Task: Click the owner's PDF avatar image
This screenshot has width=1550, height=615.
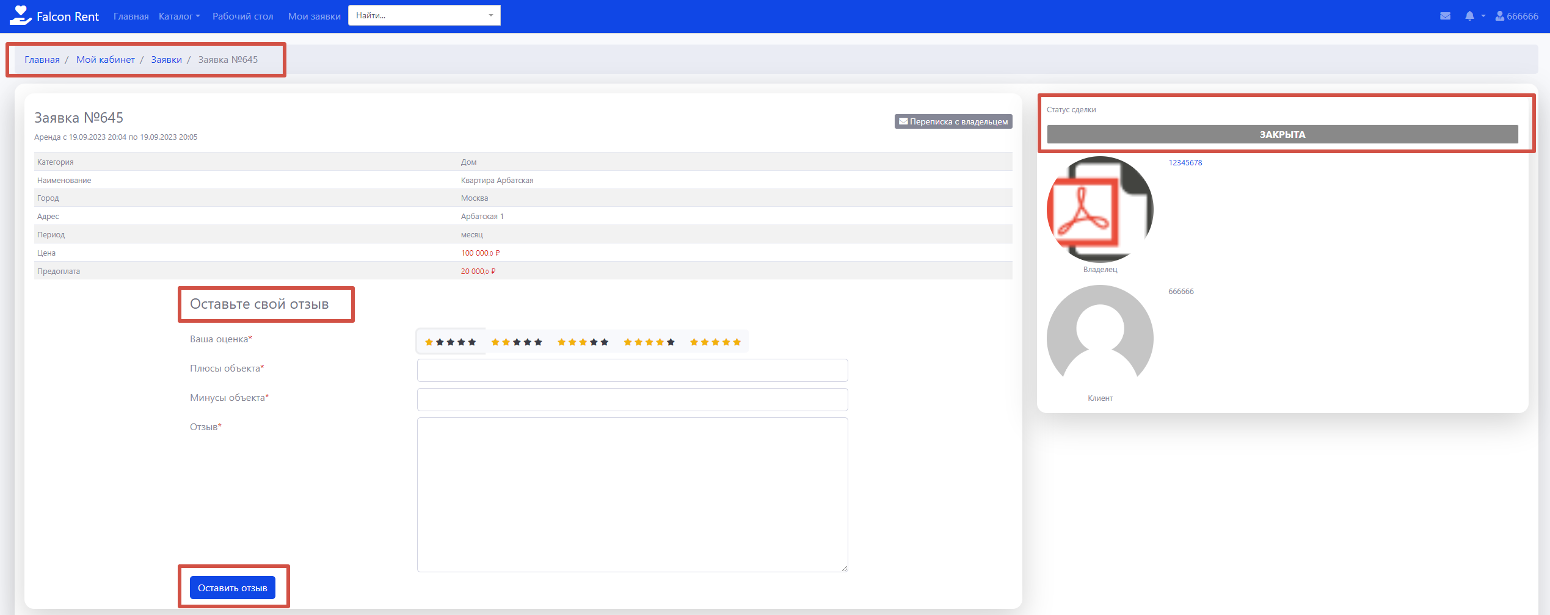Action: coord(1100,209)
